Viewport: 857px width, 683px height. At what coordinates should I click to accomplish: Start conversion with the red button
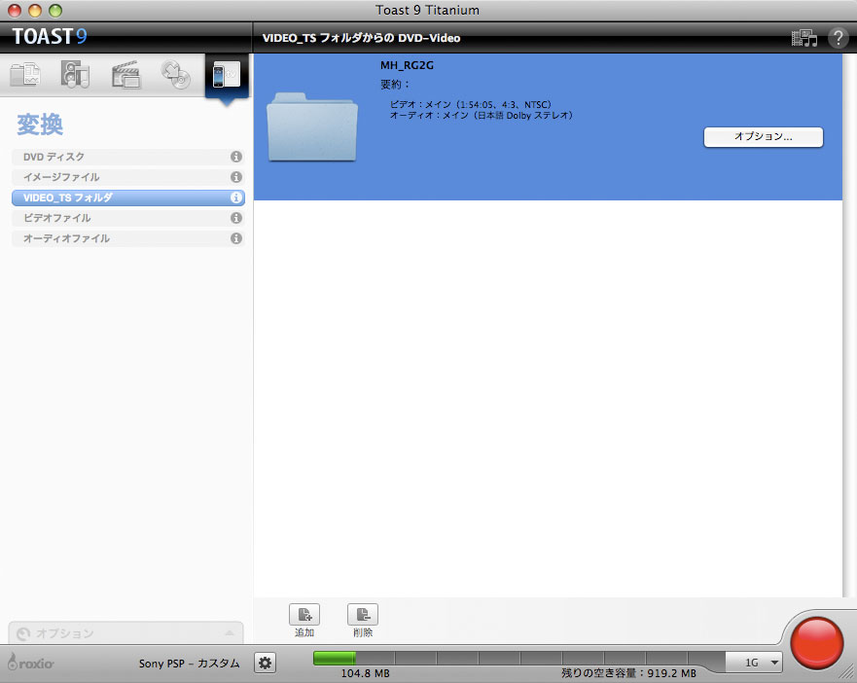click(816, 643)
